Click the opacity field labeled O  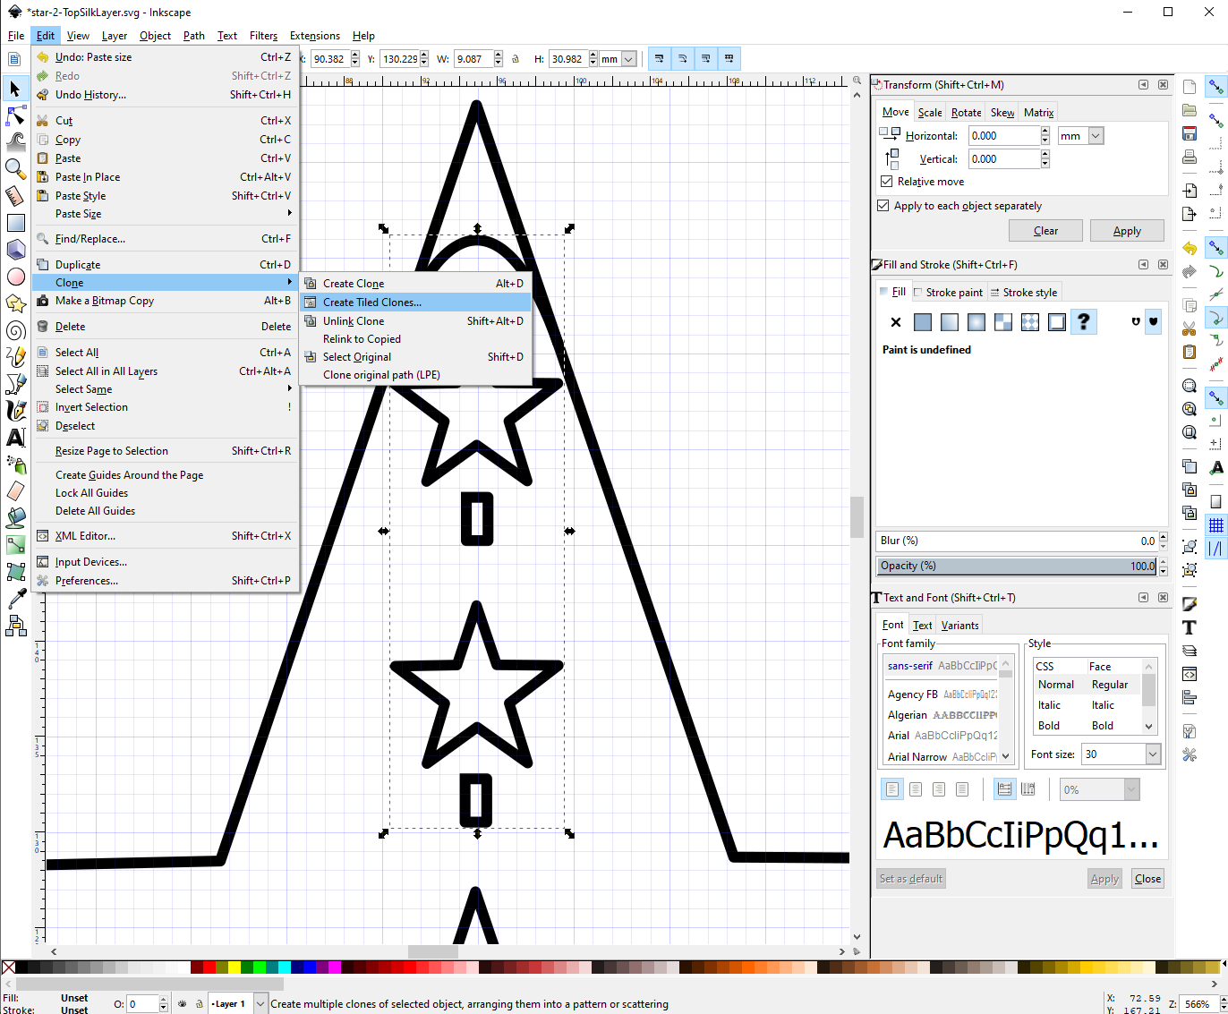[x=143, y=1003]
